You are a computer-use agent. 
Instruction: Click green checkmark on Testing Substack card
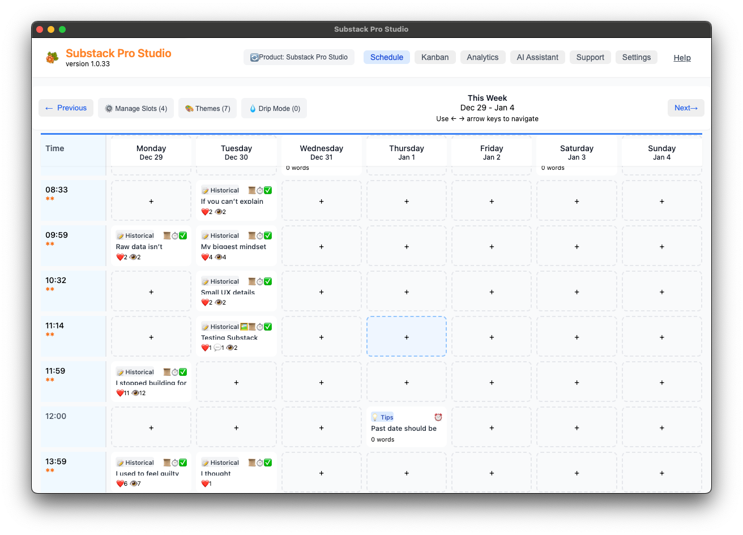(x=268, y=327)
